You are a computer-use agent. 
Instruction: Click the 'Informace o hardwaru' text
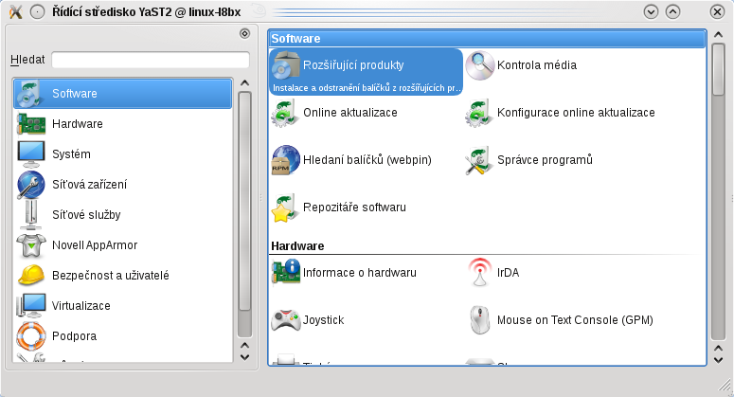point(360,273)
